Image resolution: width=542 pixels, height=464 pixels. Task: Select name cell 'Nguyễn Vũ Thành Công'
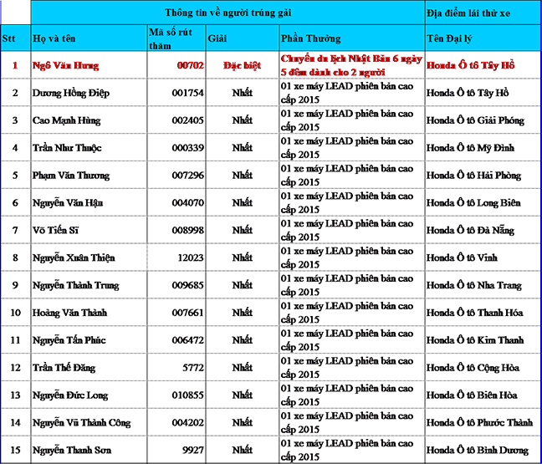89,422
